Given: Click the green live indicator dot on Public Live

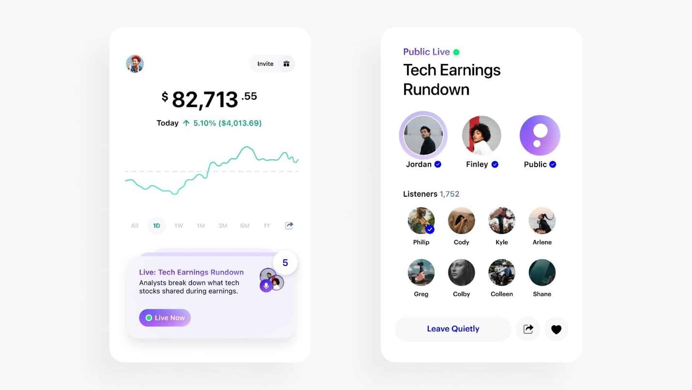Looking at the screenshot, I should pyautogui.click(x=459, y=51).
